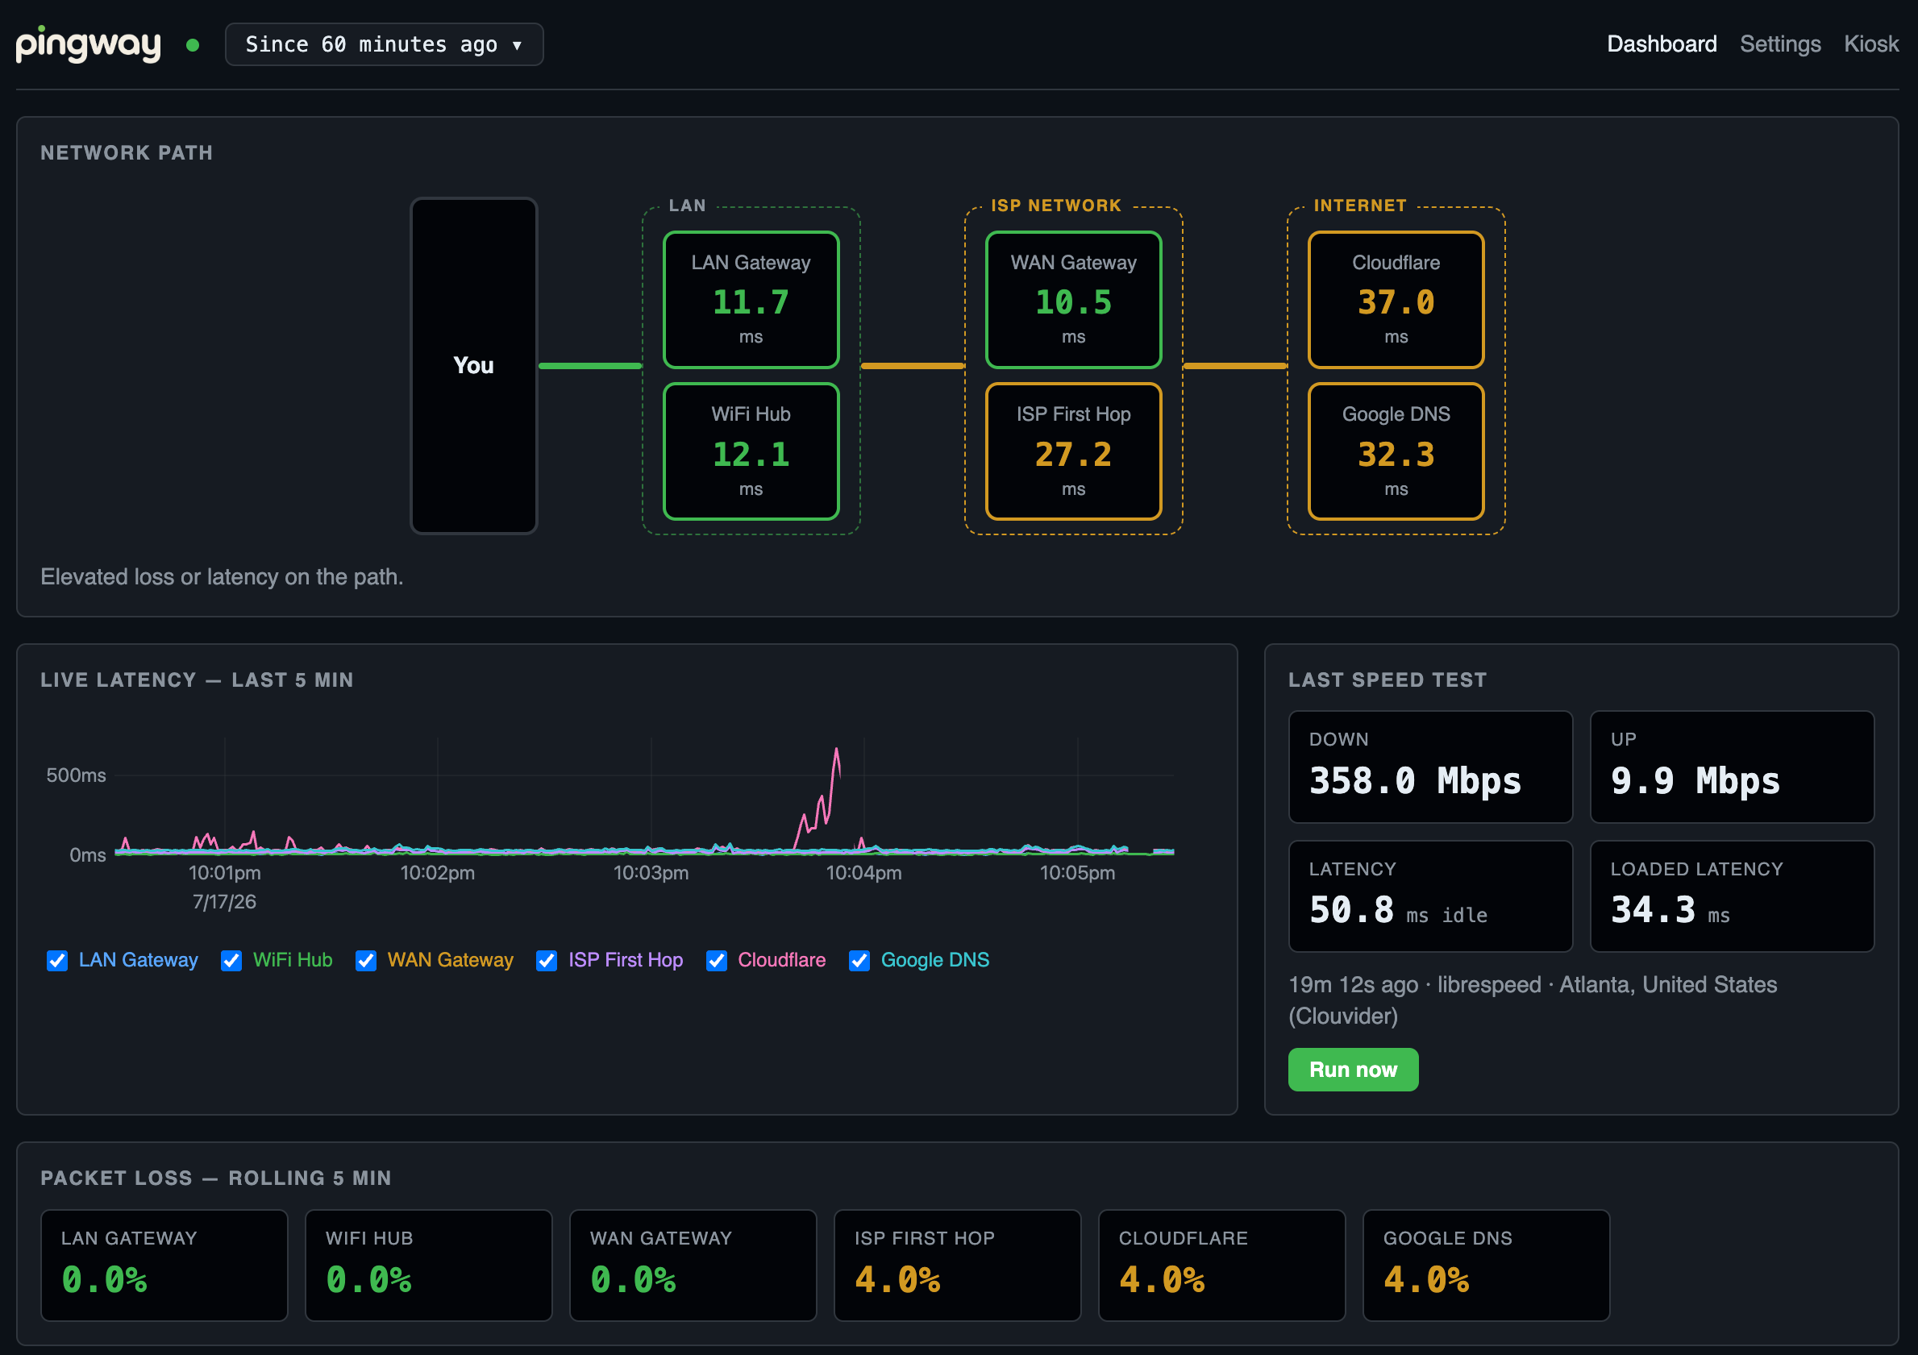Uncheck the WiFi Hub series checkbox
The width and height of the screenshot is (1918, 1355).
pyautogui.click(x=231, y=961)
